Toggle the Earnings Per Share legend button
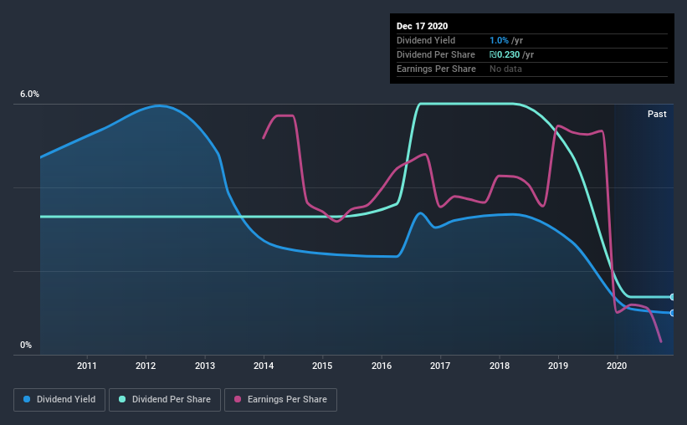Image resolution: width=687 pixels, height=425 pixels. [280, 400]
